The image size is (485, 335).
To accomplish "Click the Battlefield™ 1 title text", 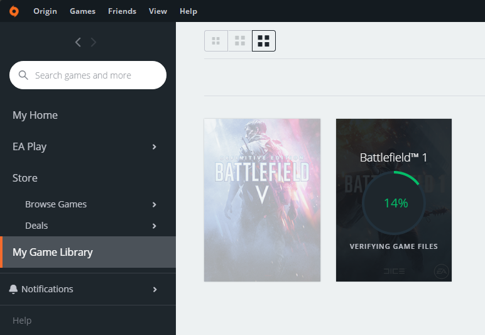I will click(393, 158).
